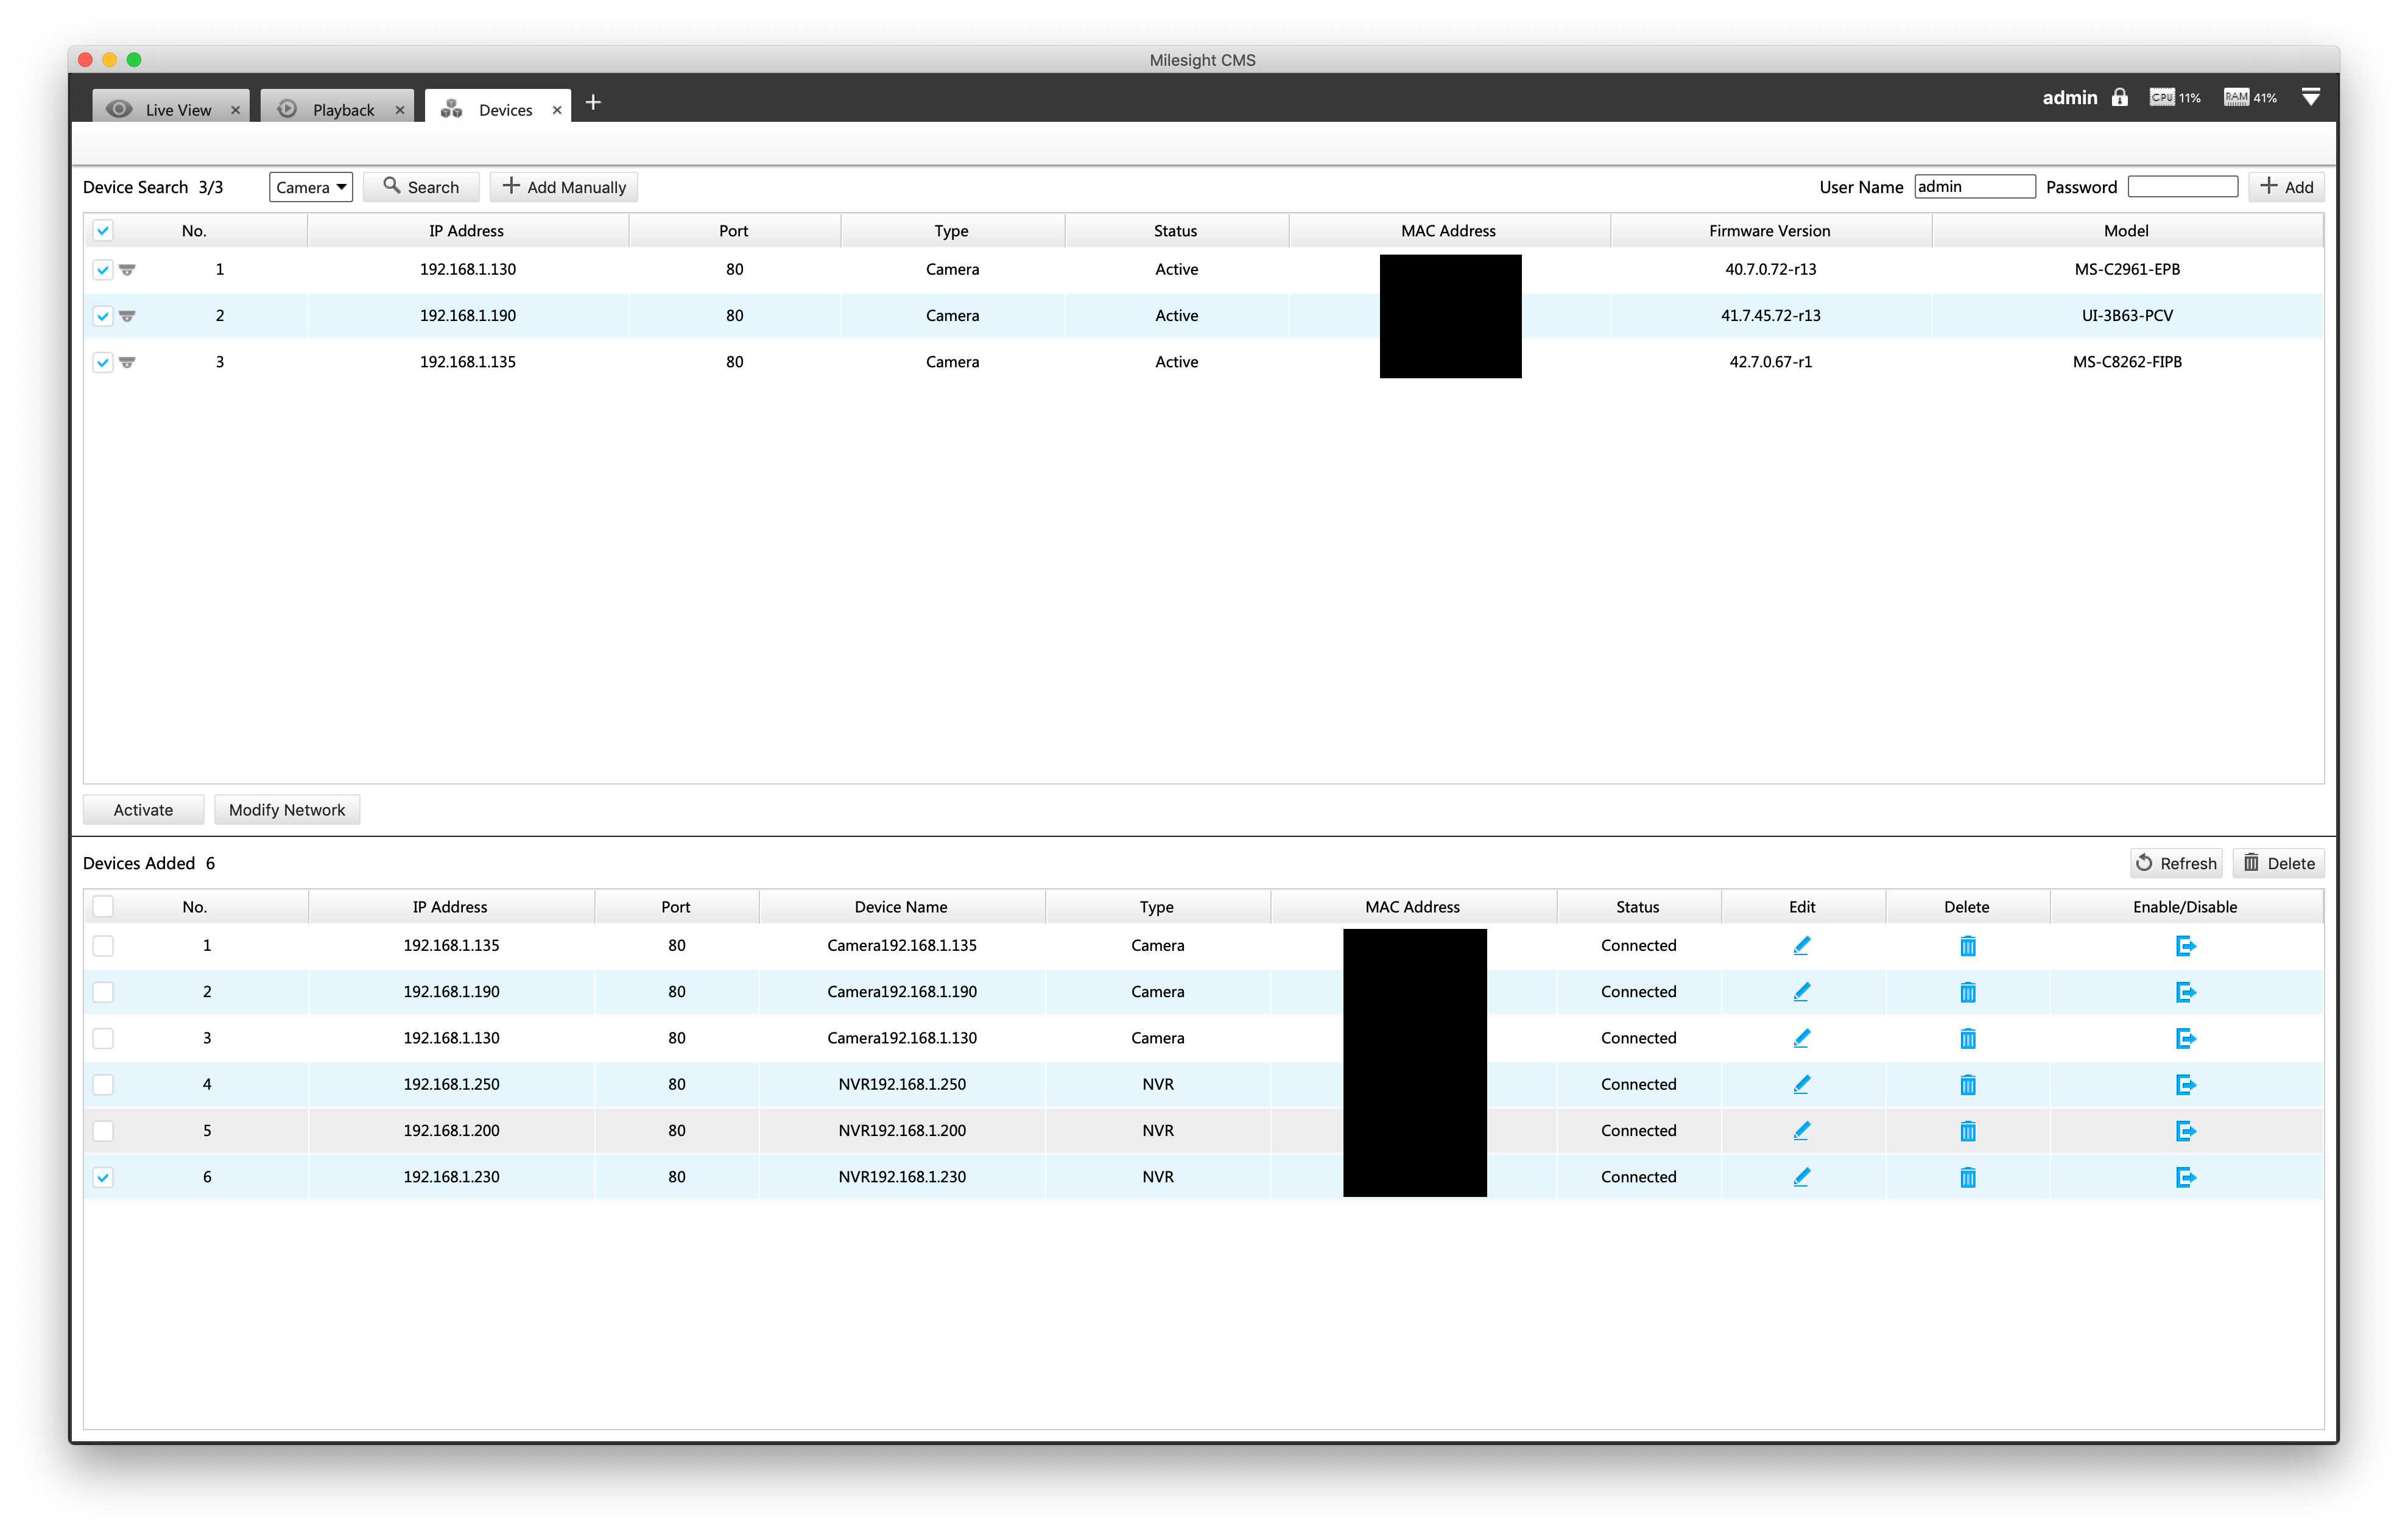The height and width of the screenshot is (1535, 2408).
Task: Open the lock icon next to admin
Action: point(2120,97)
